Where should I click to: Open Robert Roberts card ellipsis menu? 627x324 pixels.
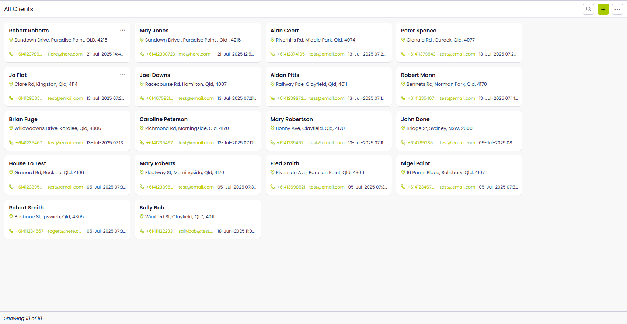tap(123, 30)
